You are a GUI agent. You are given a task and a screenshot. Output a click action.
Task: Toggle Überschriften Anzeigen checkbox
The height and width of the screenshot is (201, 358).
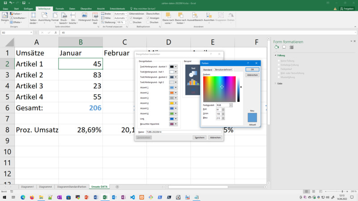(148, 18)
